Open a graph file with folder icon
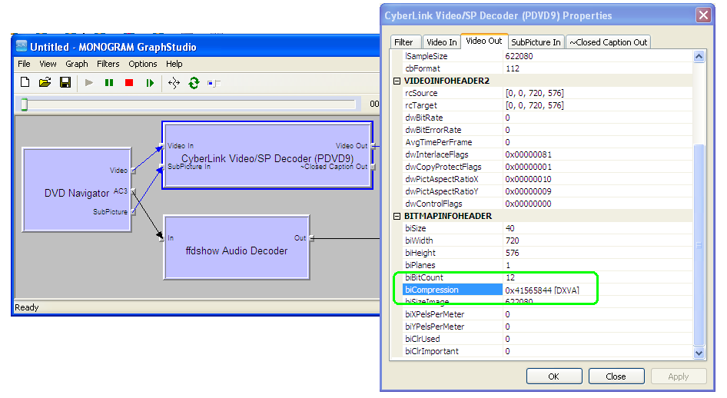727x398 pixels. click(x=45, y=82)
